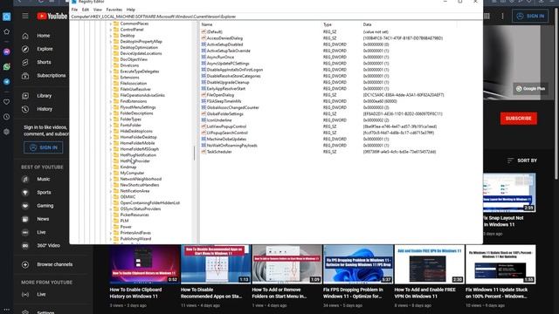This screenshot has width=559, height=314.
Task: Select the IconUnderline value
Action: [x=219, y=120]
